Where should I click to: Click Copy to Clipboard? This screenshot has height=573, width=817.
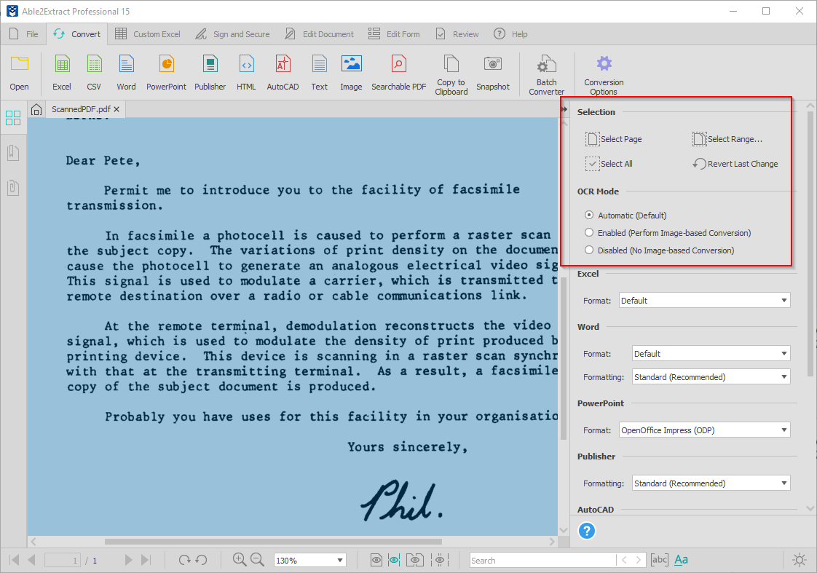451,71
